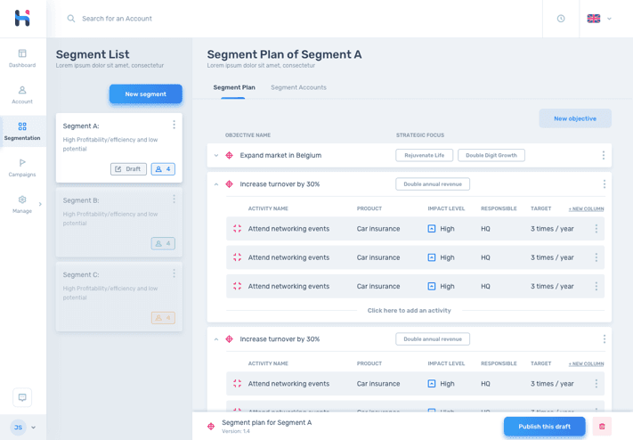The height and width of the screenshot is (440, 633).
Task: Open options menu of first Increase turnover objective
Action: [x=605, y=184]
